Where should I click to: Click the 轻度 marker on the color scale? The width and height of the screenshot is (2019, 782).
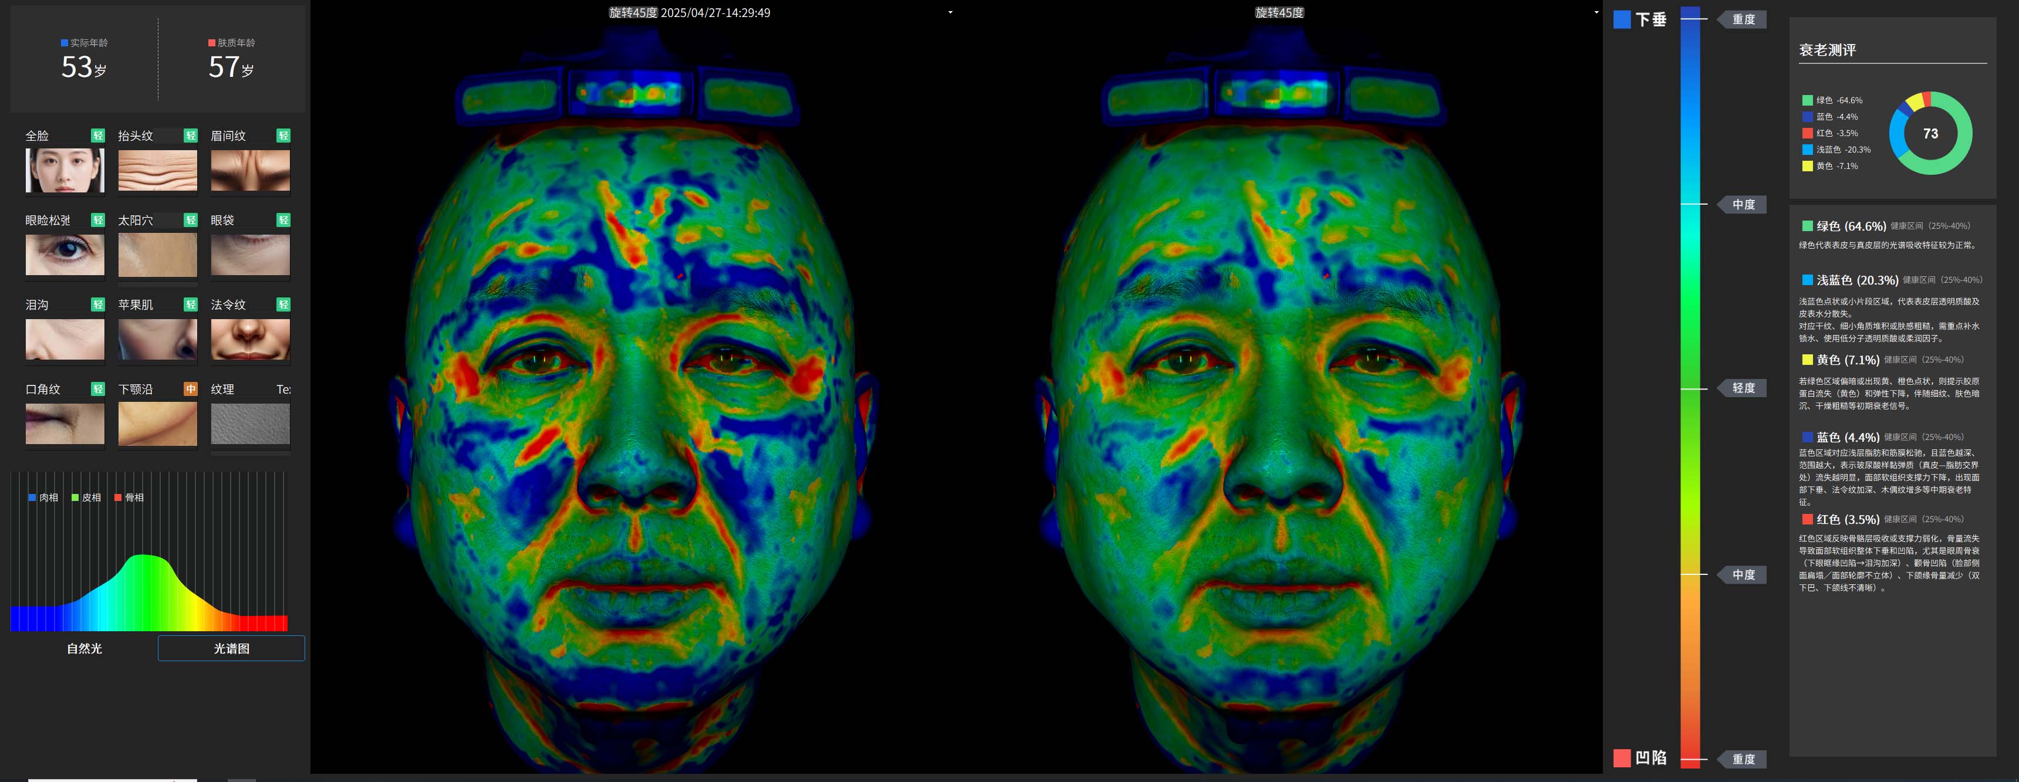pyautogui.click(x=1743, y=388)
